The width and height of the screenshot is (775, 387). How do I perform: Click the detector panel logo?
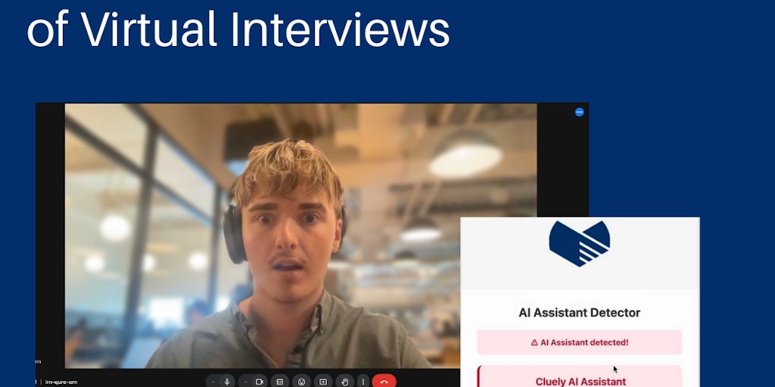click(579, 243)
